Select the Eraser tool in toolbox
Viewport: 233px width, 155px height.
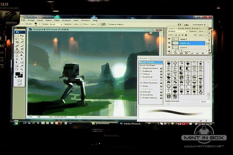[17, 52]
